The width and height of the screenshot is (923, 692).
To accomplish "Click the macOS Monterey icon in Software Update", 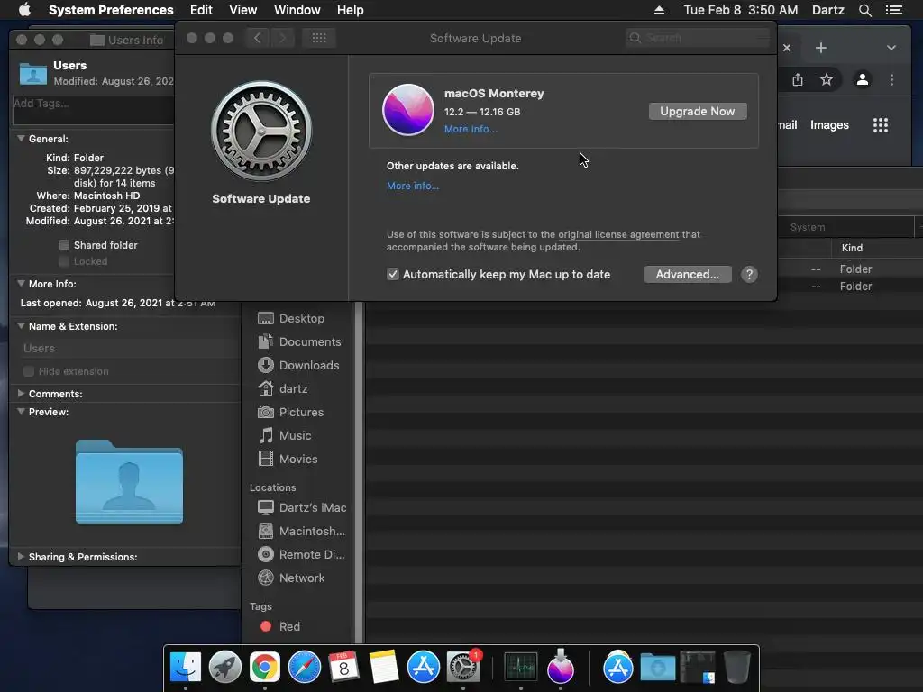I will point(408,110).
